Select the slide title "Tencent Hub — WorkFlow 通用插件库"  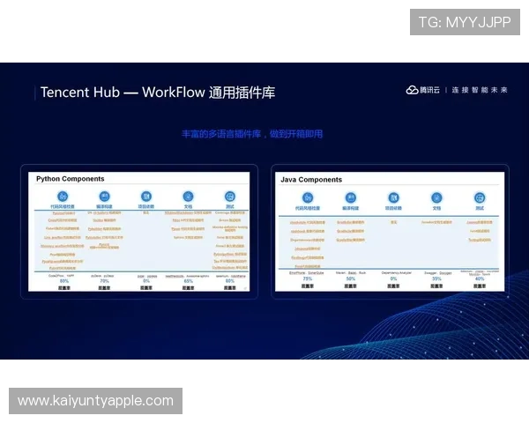pos(158,93)
